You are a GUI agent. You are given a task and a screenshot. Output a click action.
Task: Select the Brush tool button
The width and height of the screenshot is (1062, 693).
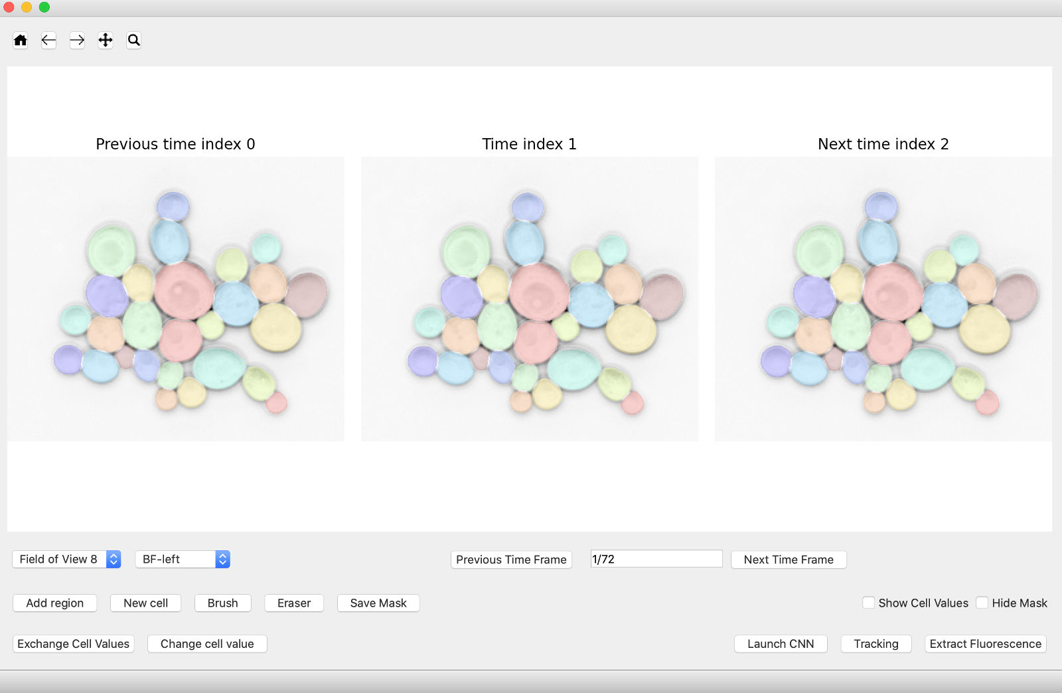click(222, 603)
